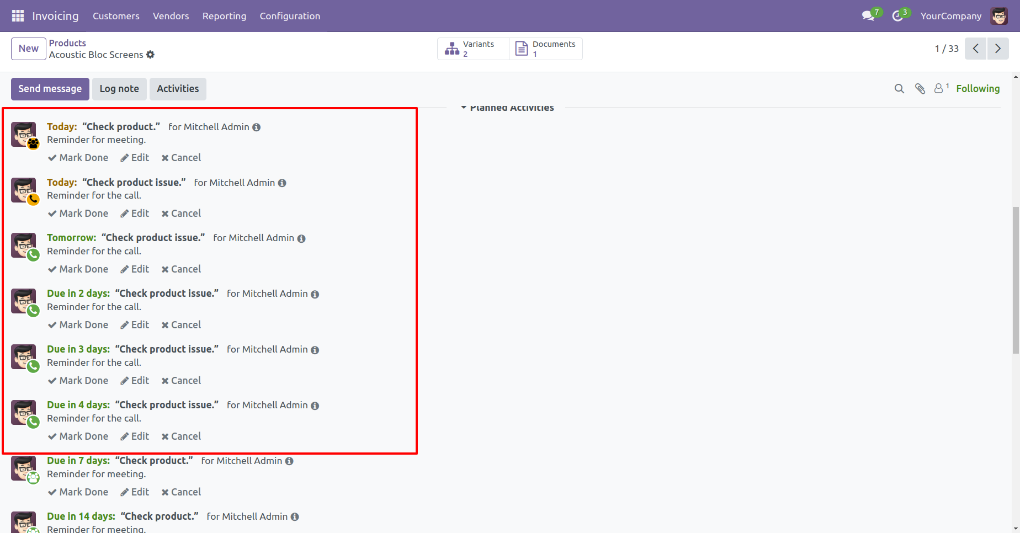Open the apps grid menu icon
This screenshot has height=533, width=1020.
click(x=18, y=16)
